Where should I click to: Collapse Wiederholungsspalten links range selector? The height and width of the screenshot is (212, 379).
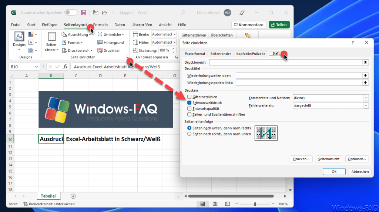tap(365, 83)
